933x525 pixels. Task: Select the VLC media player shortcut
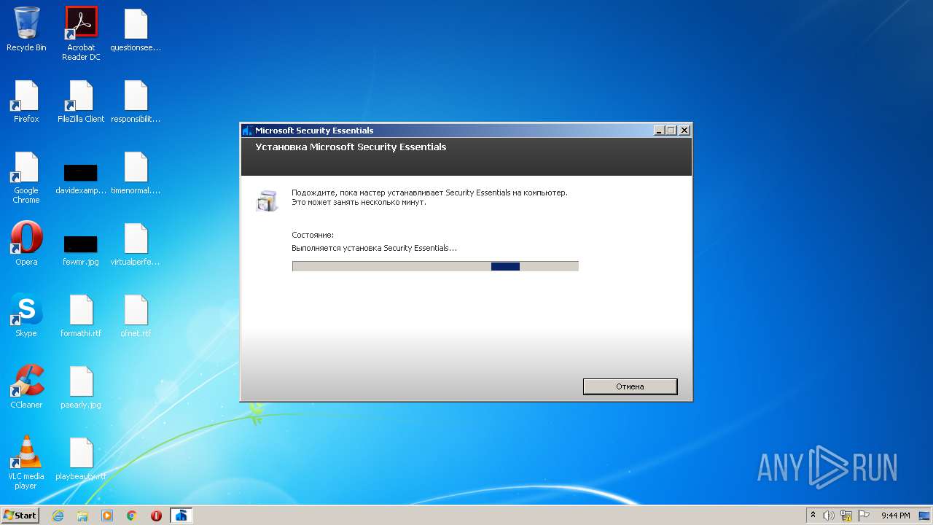26,462
